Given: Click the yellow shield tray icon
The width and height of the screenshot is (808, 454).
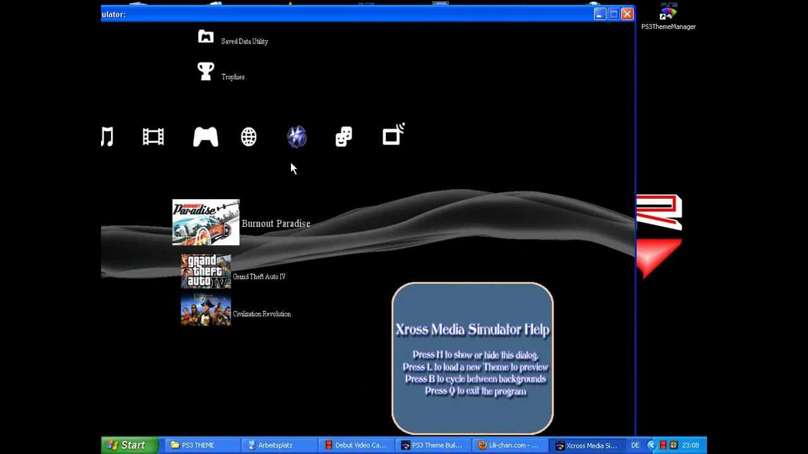Looking at the screenshot, I should (674, 445).
